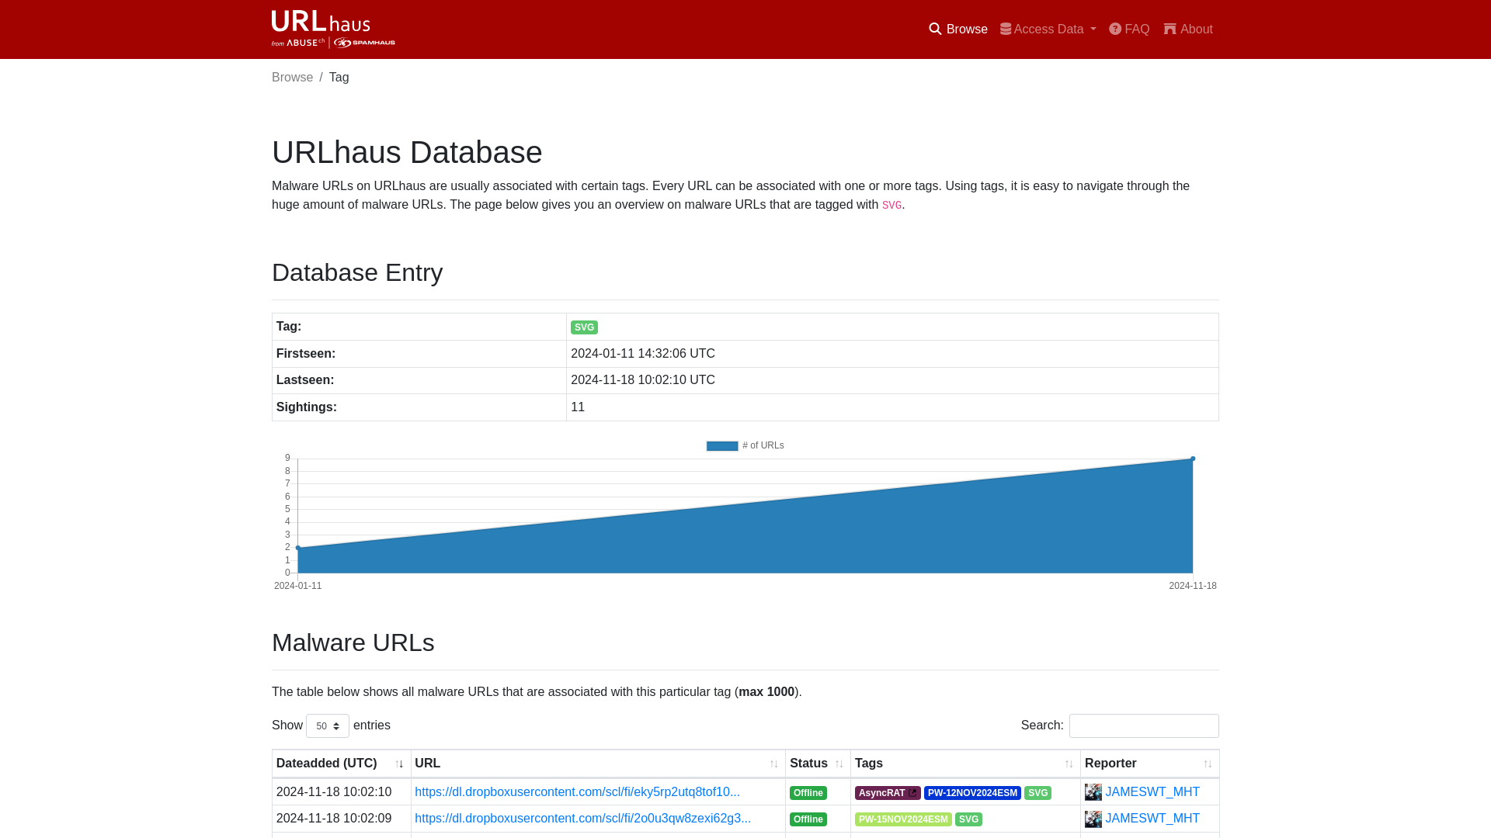Focus the Search input field
Screen dimensions: 1491x838
pos(1144,726)
